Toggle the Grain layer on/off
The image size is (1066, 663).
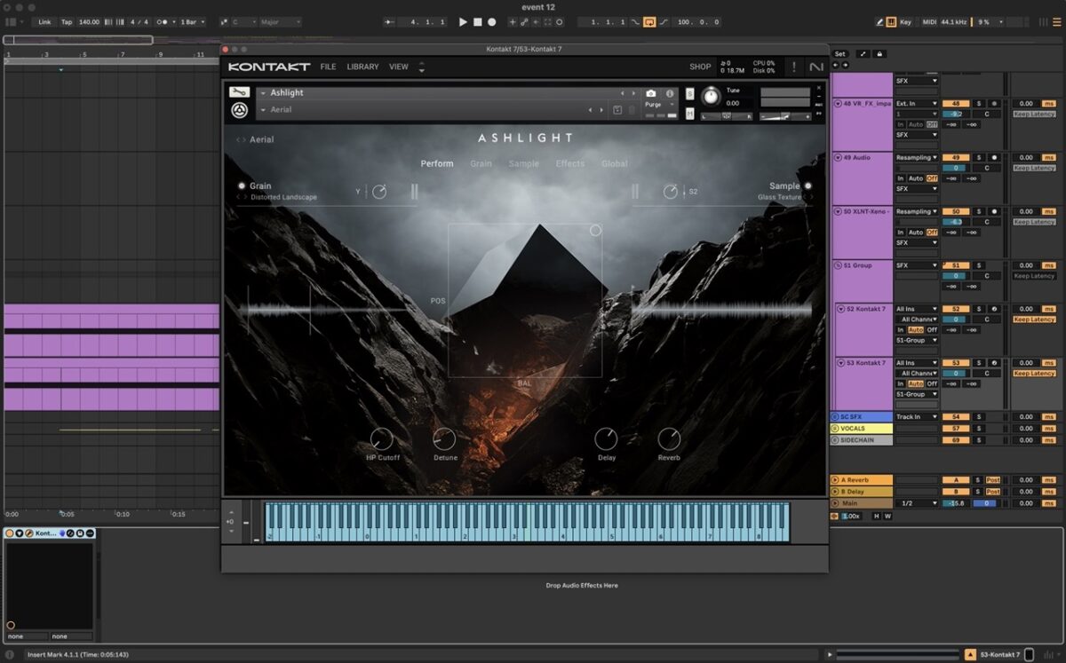point(242,186)
